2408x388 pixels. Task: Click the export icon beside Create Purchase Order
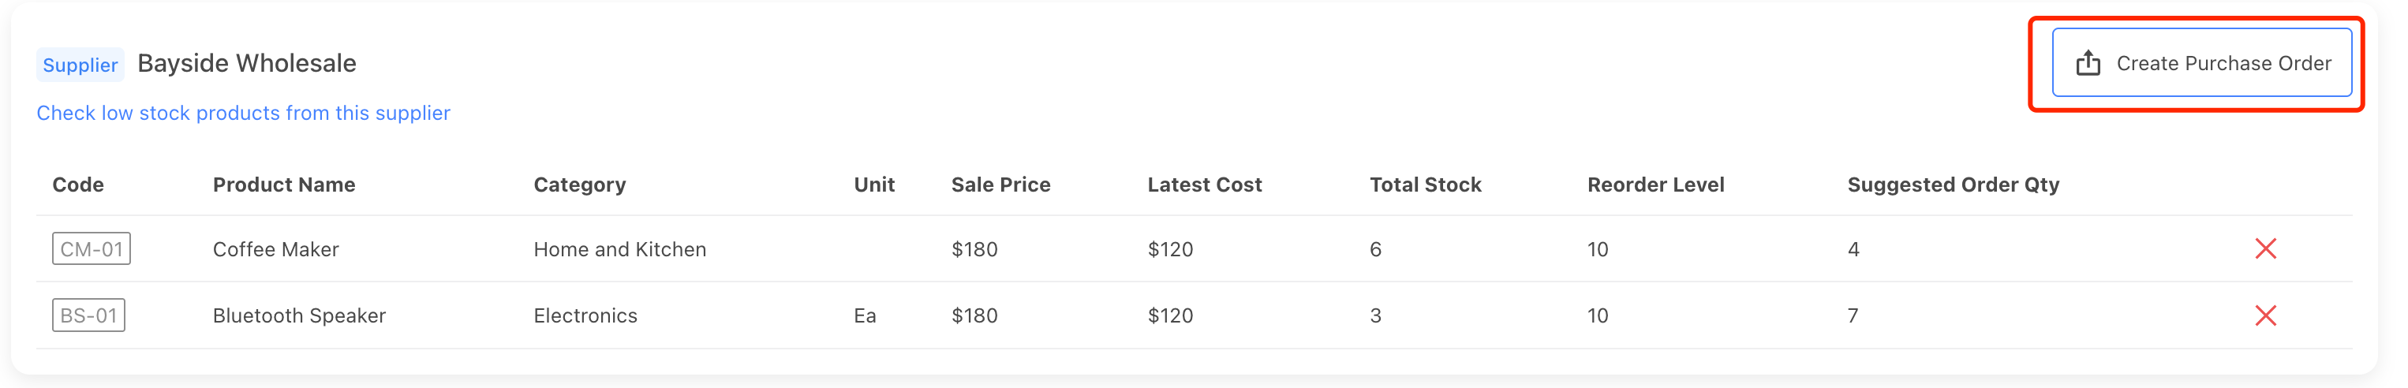pyautogui.click(x=2088, y=64)
